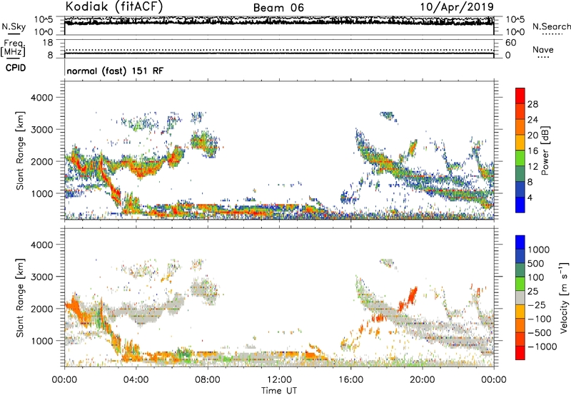Image resolution: width=571 pixels, height=395 pixels.
Task: Click the '16' power colorbar tick
Action: click(x=532, y=151)
